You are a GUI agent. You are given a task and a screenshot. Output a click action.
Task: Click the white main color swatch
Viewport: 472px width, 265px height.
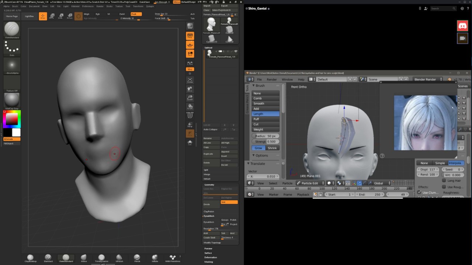pos(16,132)
